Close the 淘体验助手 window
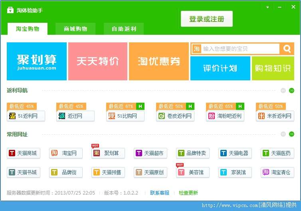The image size is (301, 211). pyautogui.click(x=293, y=7)
